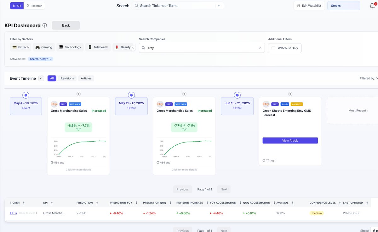The image size is (378, 232).
Task: Click the Green Shoots Emerging Etsy GMS Forecast title
Action: (x=287, y=113)
